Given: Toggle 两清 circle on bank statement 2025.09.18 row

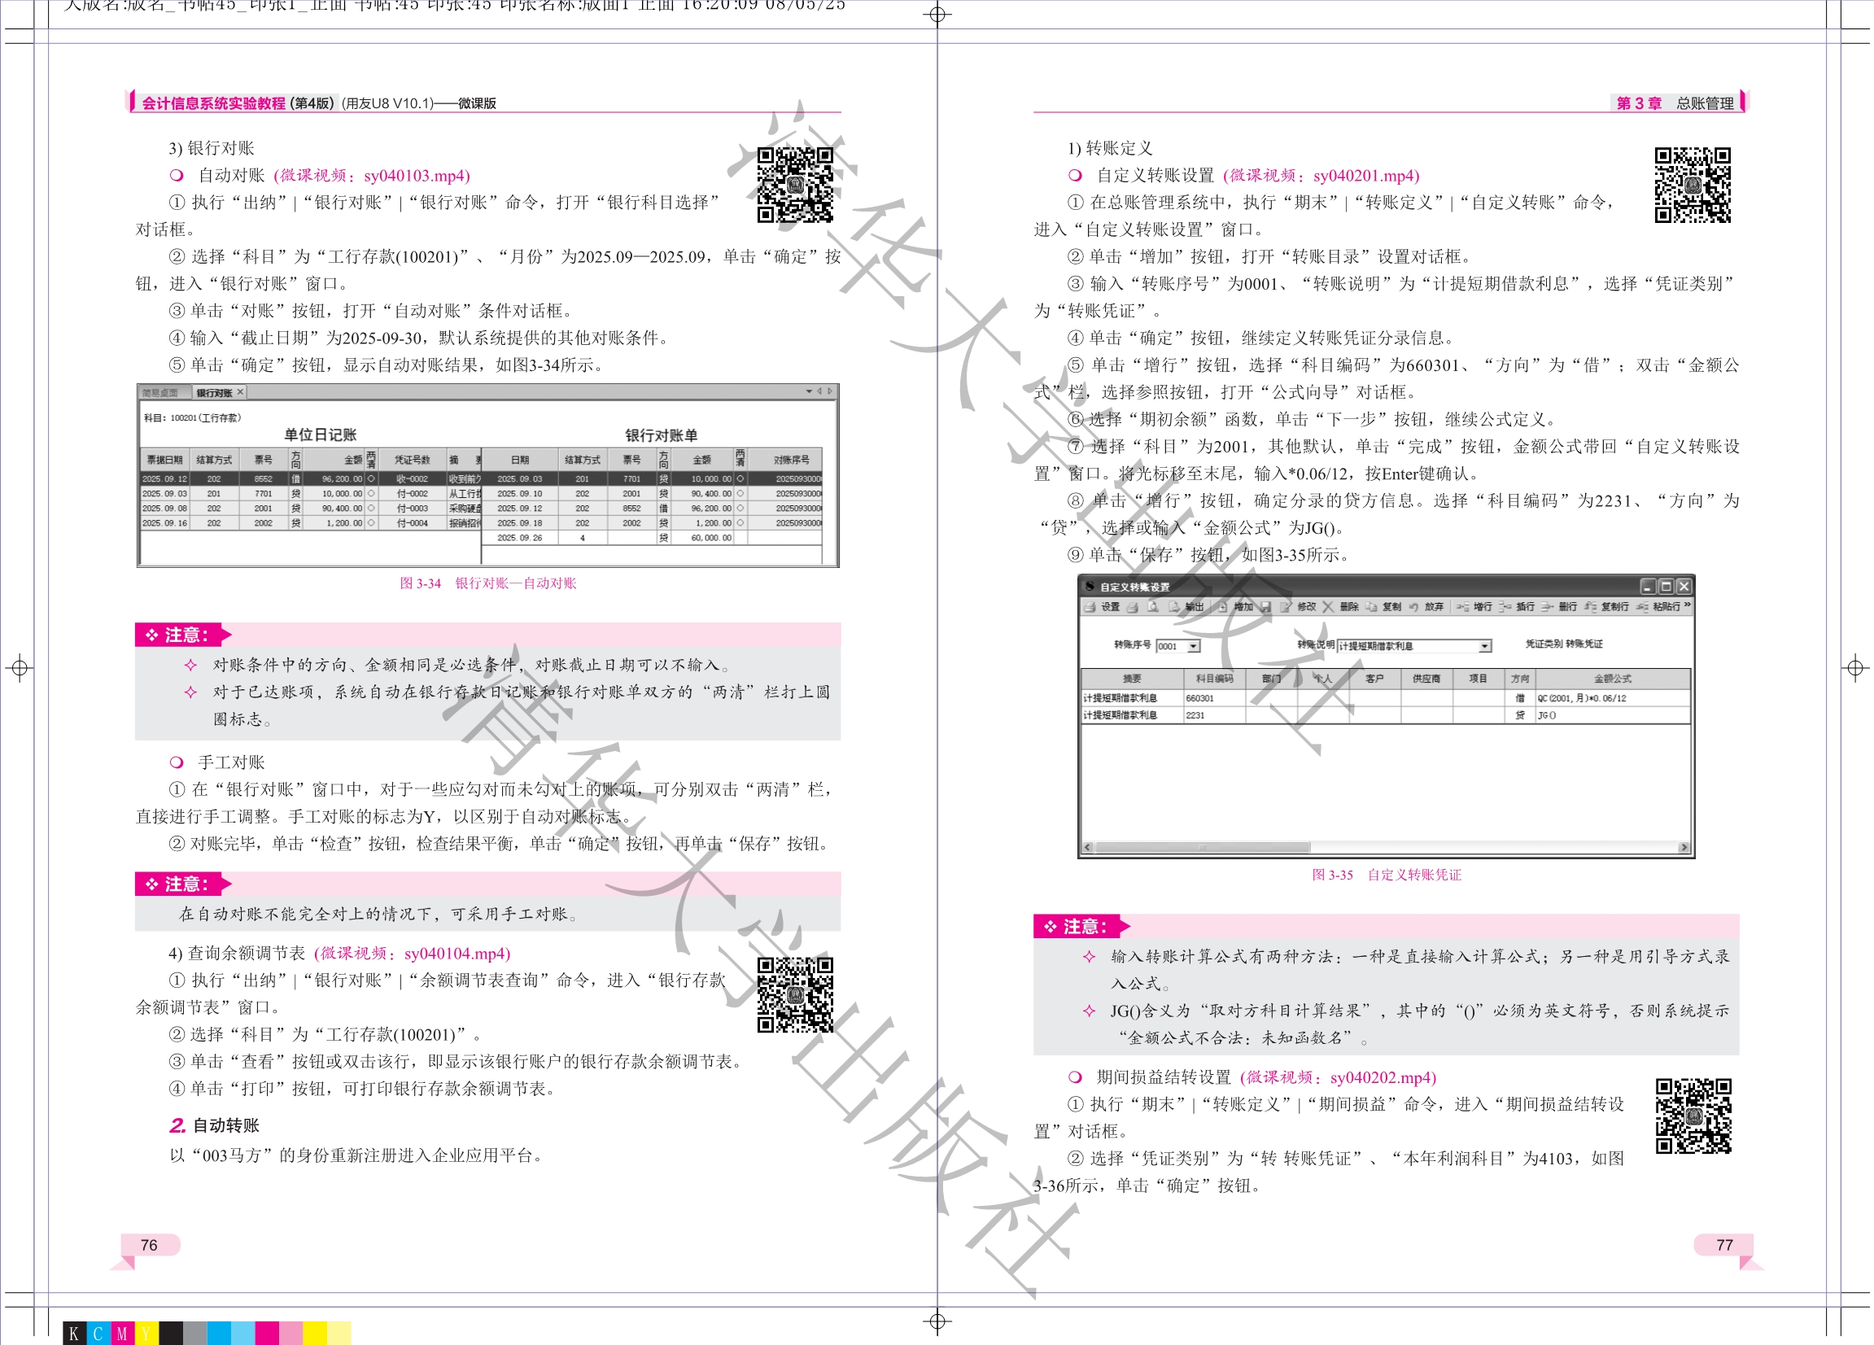Looking at the screenshot, I should point(740,523).
